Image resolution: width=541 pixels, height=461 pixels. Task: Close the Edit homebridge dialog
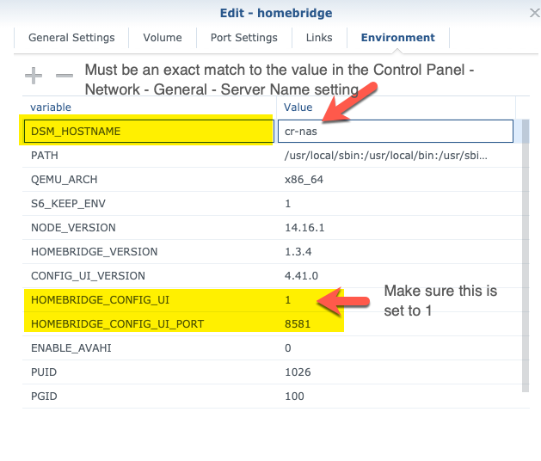click(534, 13)
